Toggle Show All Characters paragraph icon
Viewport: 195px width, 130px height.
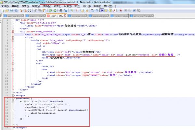[x=97, y=10]
